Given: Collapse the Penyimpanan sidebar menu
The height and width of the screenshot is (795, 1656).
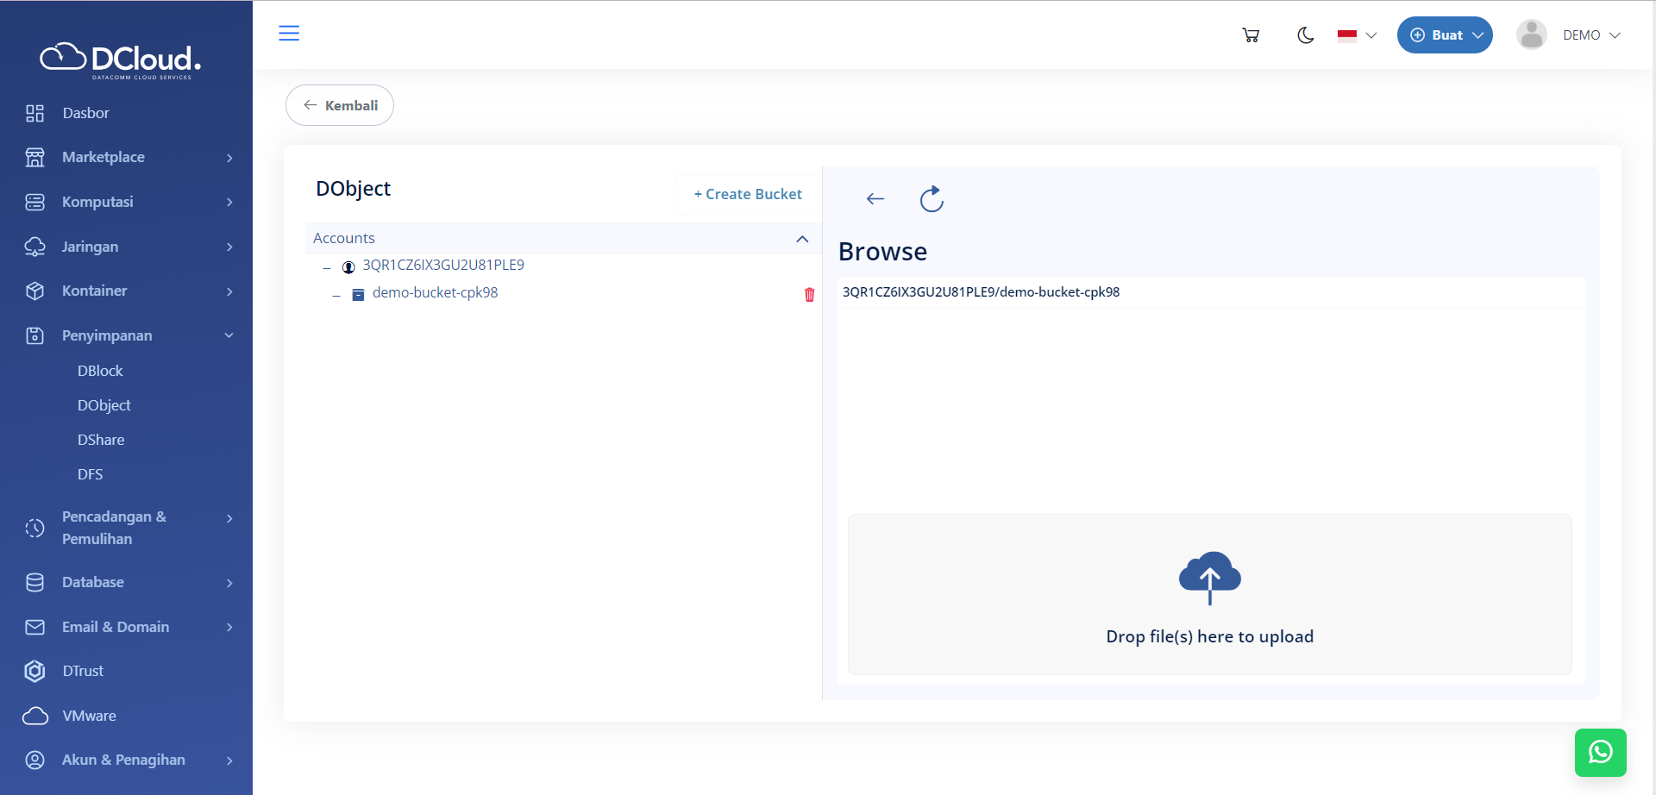Looking at the screenshot, I should point(229,335).
